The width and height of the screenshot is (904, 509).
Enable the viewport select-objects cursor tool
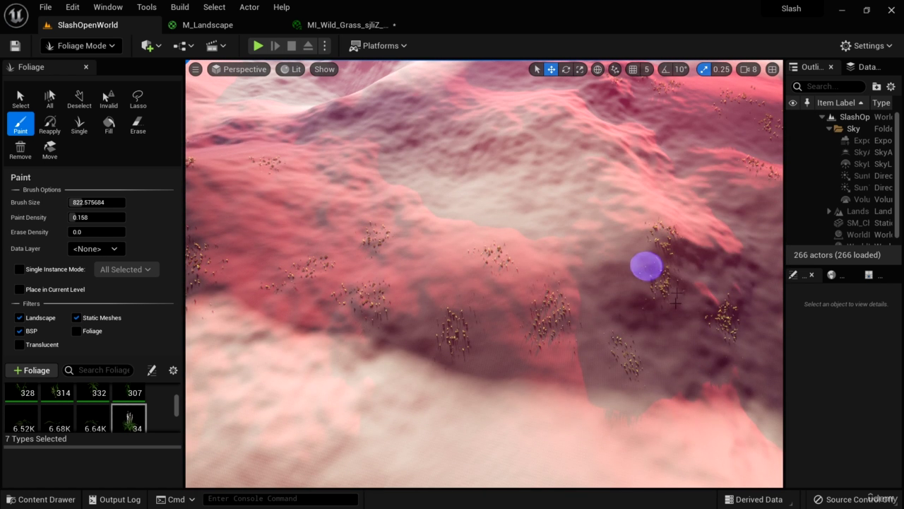click(537, 69)
